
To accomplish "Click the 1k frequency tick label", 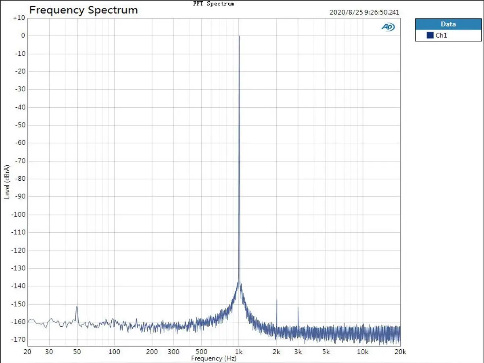I will (239, 352).
